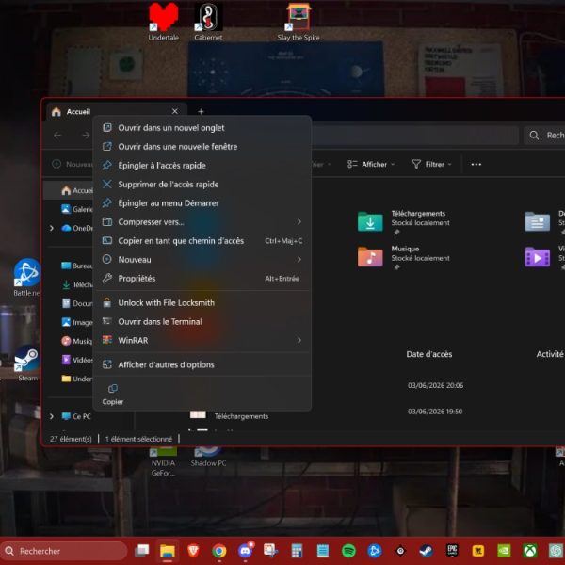Click the Copier icon button in context menu
Screen dimensions: 565x565
(x=113, y=395)
